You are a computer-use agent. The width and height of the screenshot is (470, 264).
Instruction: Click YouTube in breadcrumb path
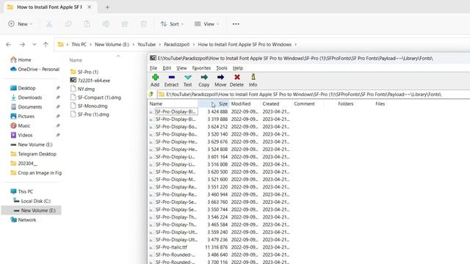147,44
